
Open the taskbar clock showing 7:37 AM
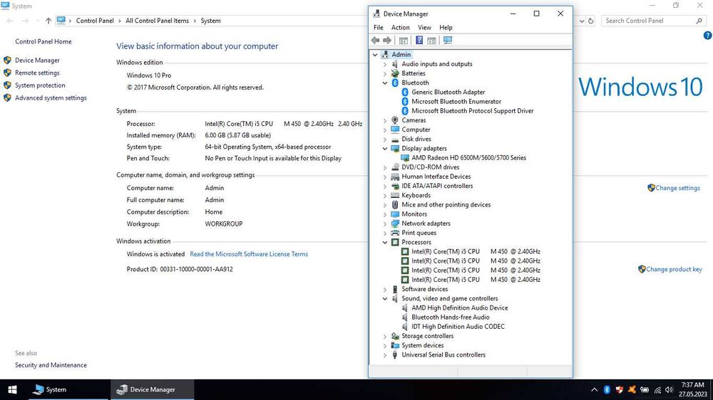click(692, 389)
